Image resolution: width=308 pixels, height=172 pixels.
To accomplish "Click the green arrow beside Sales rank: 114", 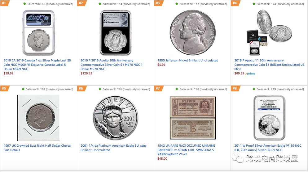I will 100,4.
